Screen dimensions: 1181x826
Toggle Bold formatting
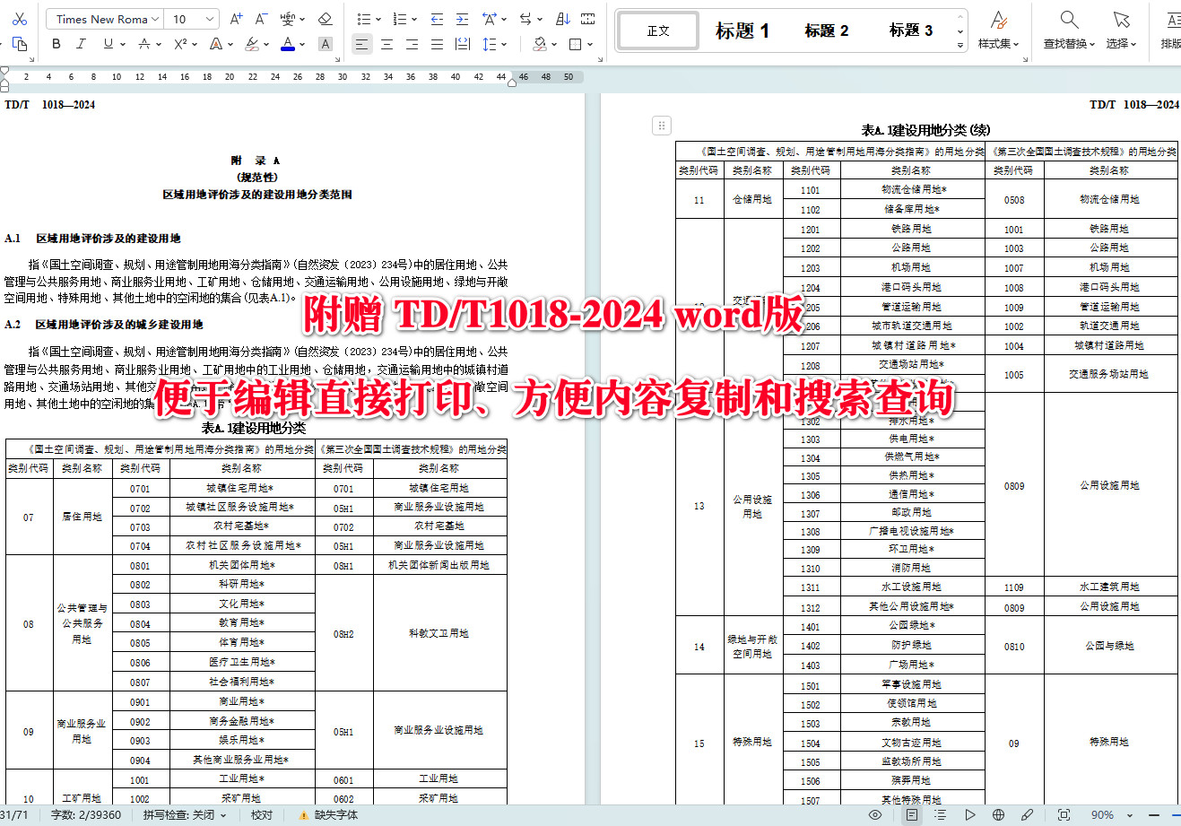pos(56,44)
